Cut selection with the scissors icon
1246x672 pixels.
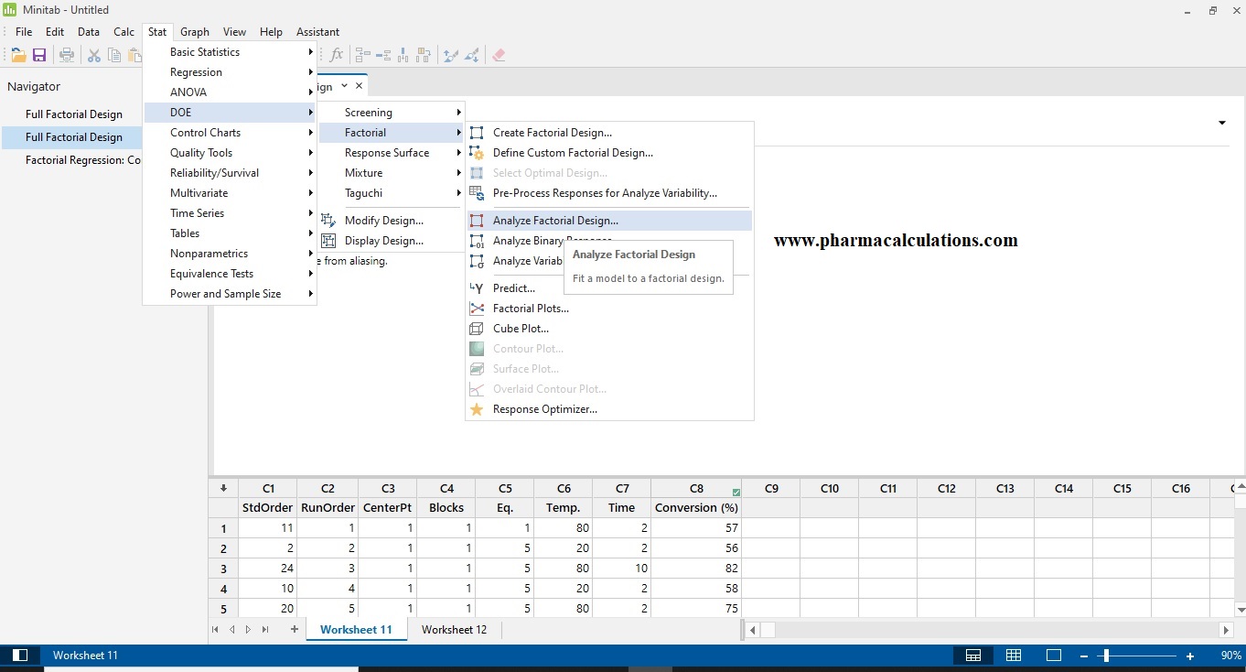click(x=93, y=55)
